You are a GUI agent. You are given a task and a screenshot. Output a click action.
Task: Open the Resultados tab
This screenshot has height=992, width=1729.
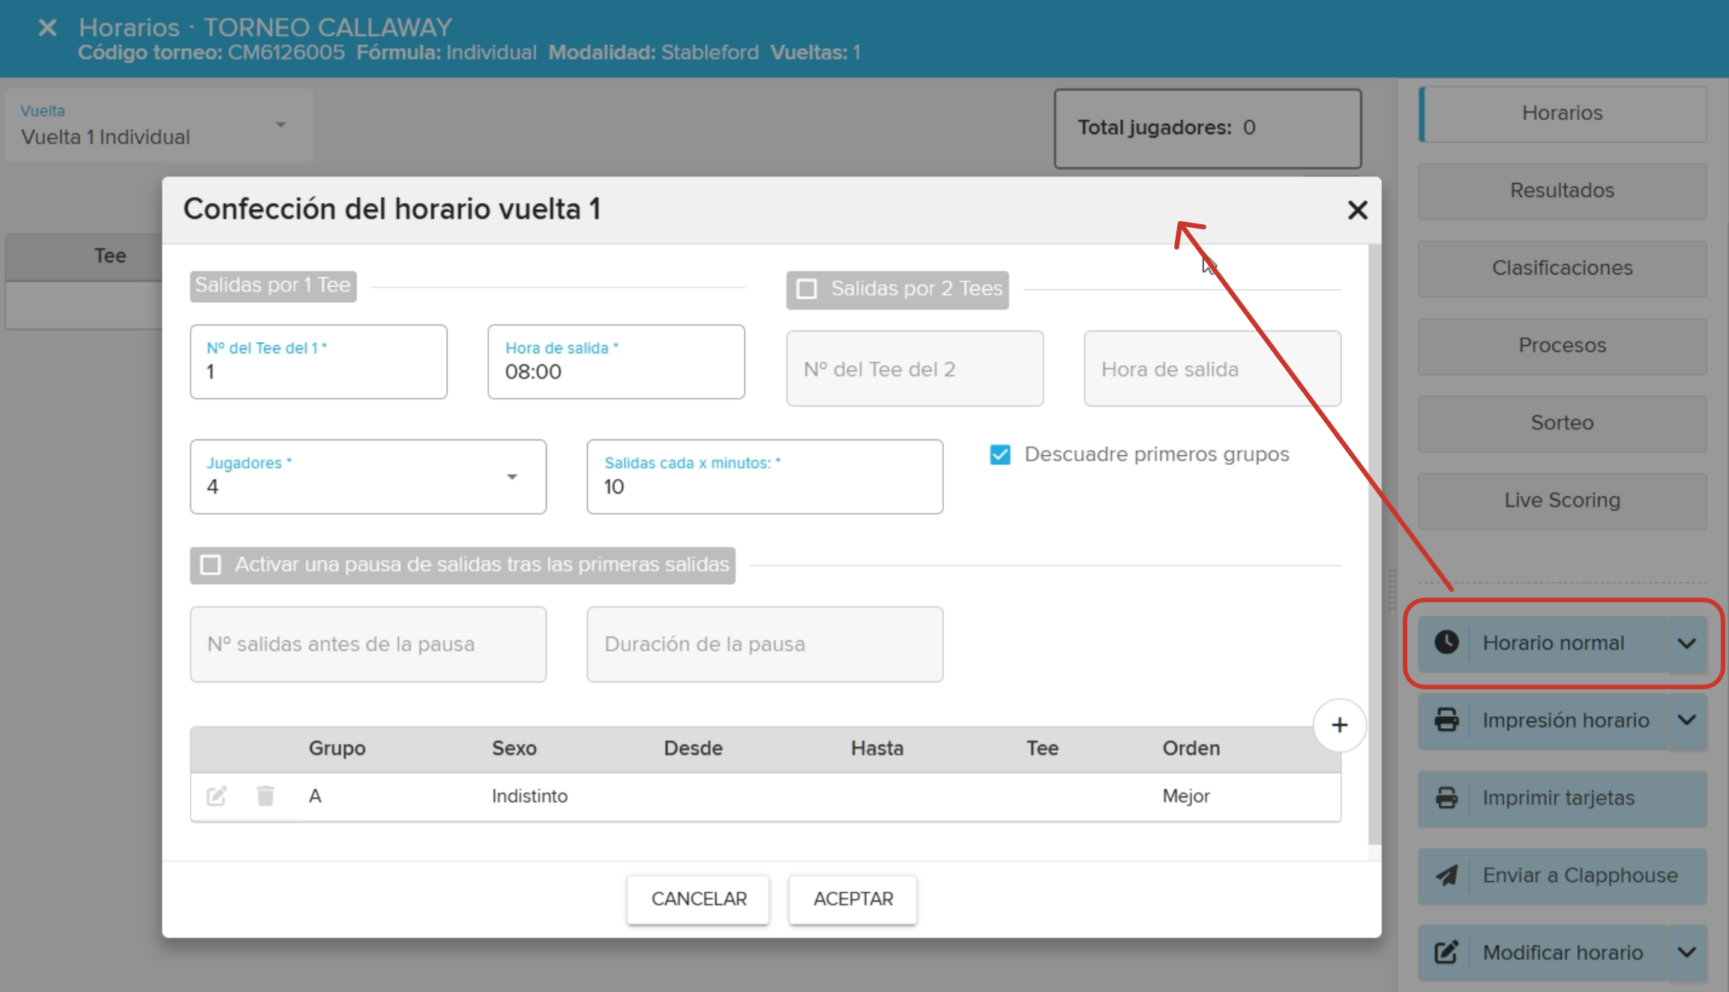(x=1563, y=190)
